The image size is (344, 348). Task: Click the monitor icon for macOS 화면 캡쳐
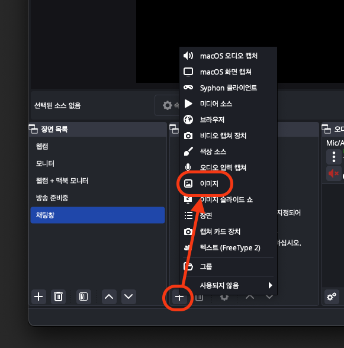188,72
